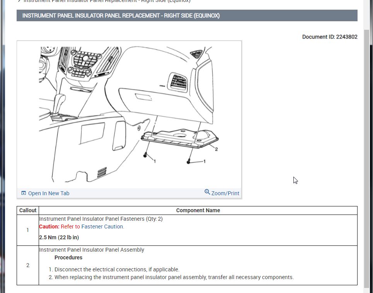This screenshot has height=293, width=373.
Task: Click the callout cell numbered 2 in the table
Action: 28,266
